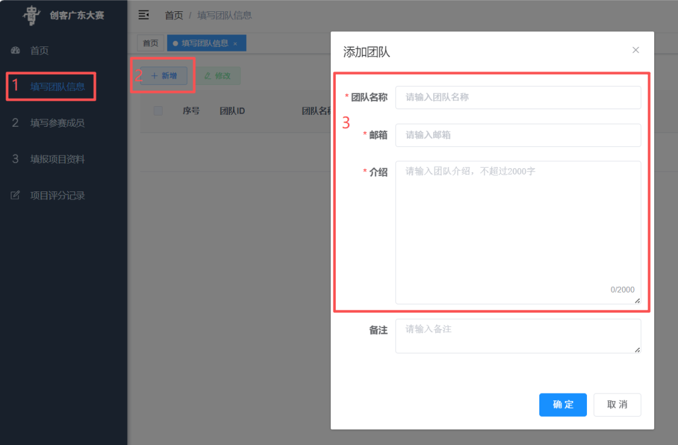Click the plus icon on 新增 button
678x445 pixels.
pyautogui.click(x=154, y=76)
